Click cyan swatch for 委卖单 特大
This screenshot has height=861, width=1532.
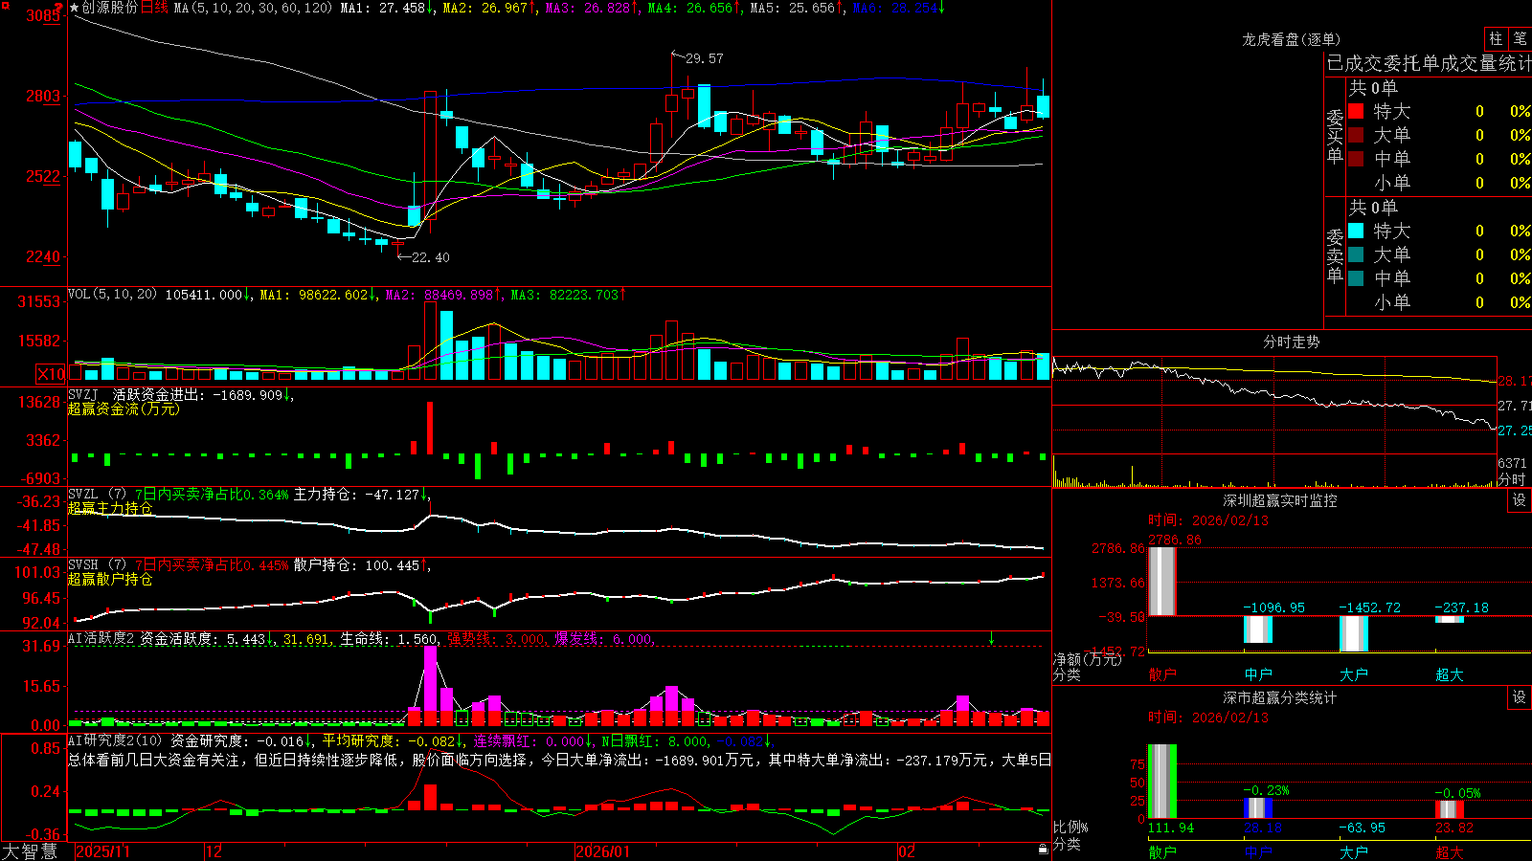(x=1356, y=231)
